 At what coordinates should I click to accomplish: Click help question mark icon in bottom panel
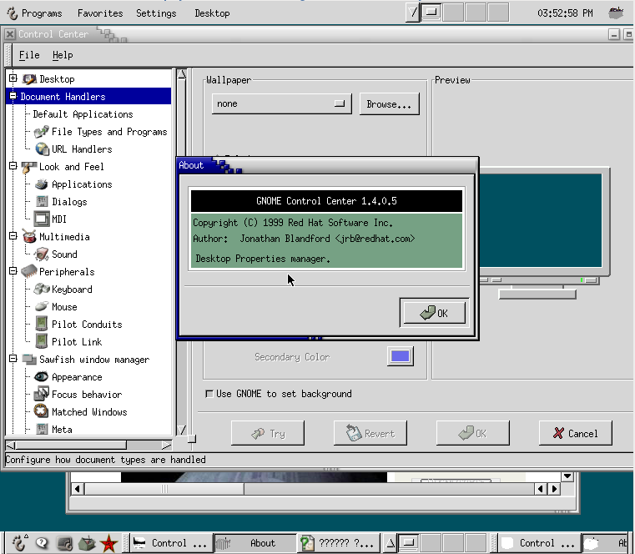[42, 543]
